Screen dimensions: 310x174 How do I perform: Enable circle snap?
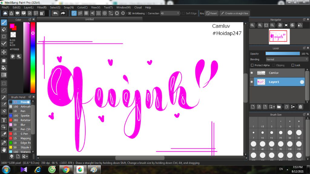[104, 13]
